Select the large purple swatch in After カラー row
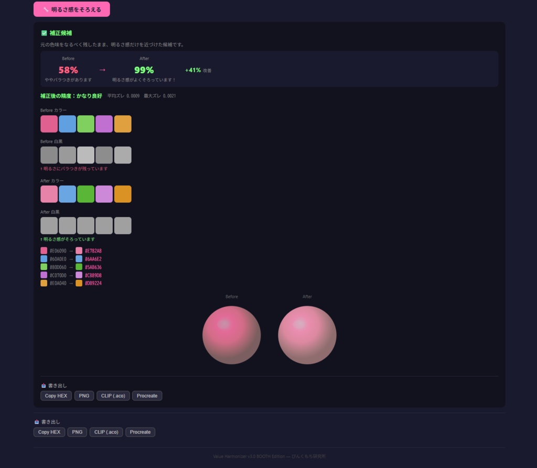The width and height of the screenshot is (537, 468). click(x=104, y=194)
